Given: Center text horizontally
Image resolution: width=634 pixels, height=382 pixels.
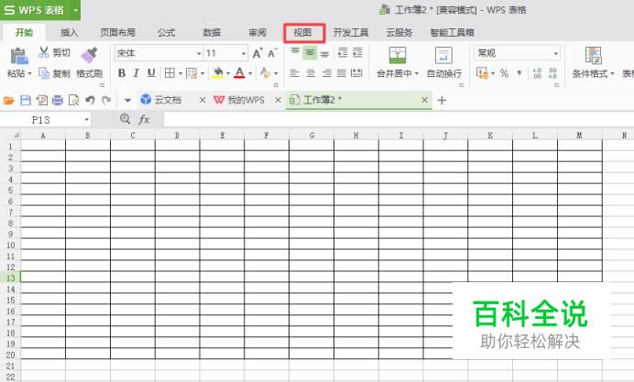Looking at the screenshot, I should (311, 73).
